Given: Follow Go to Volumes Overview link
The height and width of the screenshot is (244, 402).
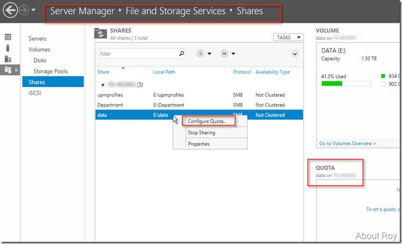Looking at the screenshot, I should [x=347, y=143].
